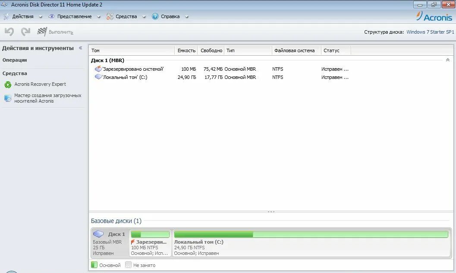The width and height of the screenshot is (456, 273).
Task: Click the 24,90 ГБ capacity cell
Action: pos(187,77)
